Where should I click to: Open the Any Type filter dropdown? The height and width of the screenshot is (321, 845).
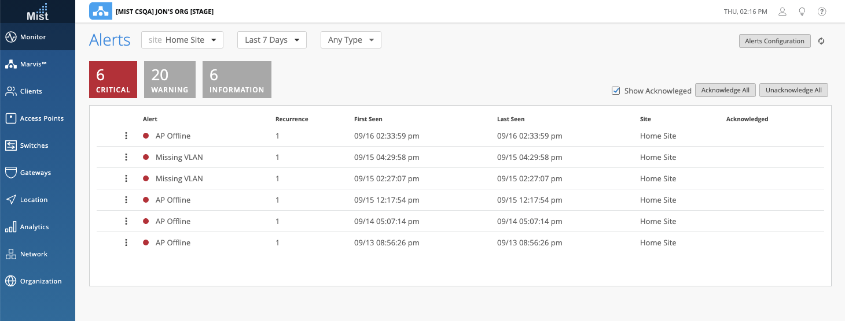coord(351,40)
